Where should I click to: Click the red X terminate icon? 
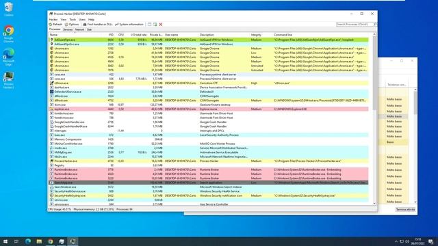161,25
